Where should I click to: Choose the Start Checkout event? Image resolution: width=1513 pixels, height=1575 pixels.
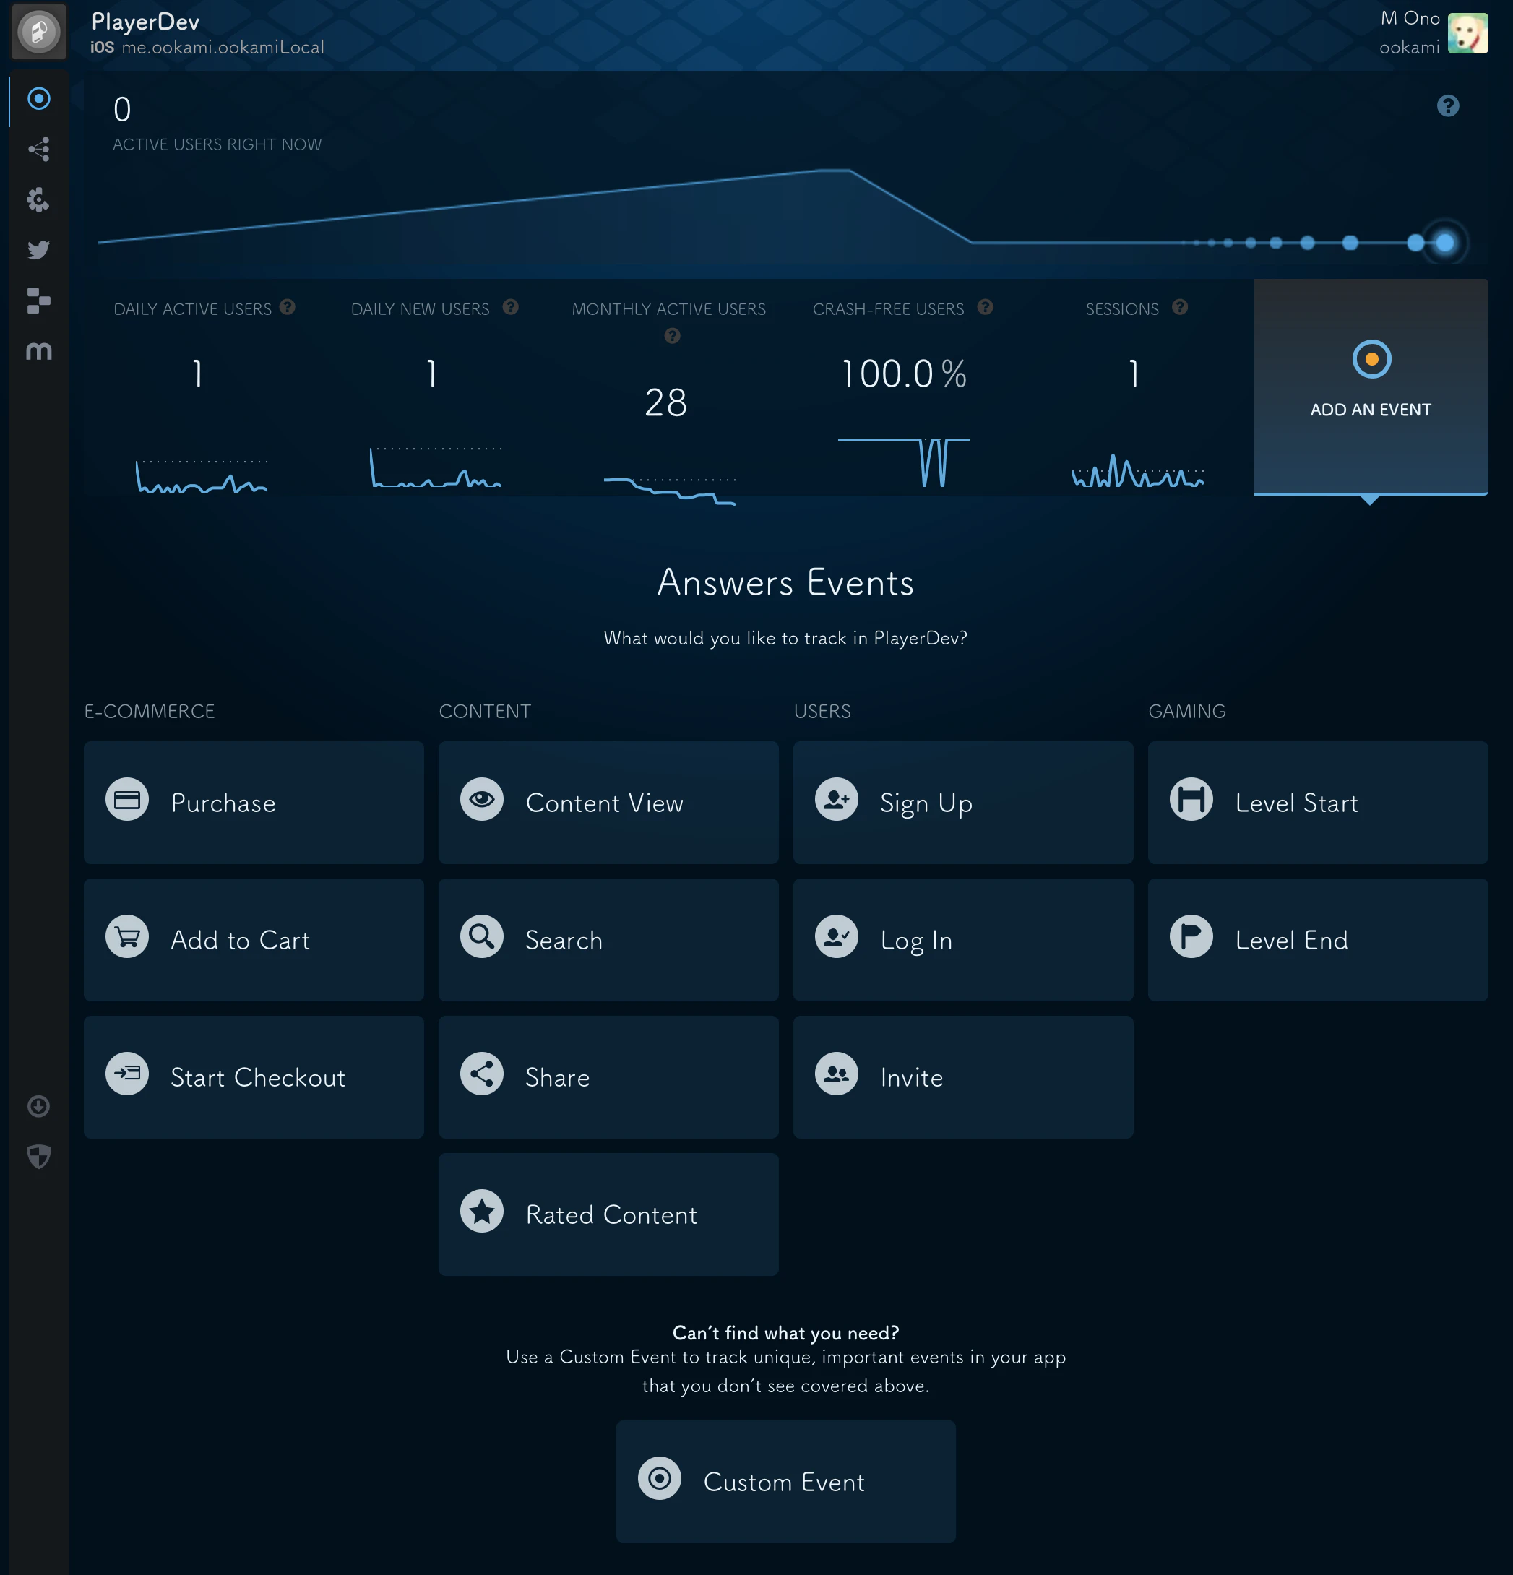(x=254, y=1078)
